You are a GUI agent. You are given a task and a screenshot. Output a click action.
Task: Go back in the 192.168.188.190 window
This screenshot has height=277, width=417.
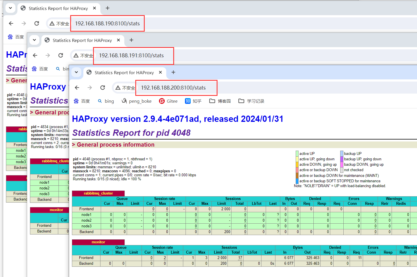[x=11, y=23]
